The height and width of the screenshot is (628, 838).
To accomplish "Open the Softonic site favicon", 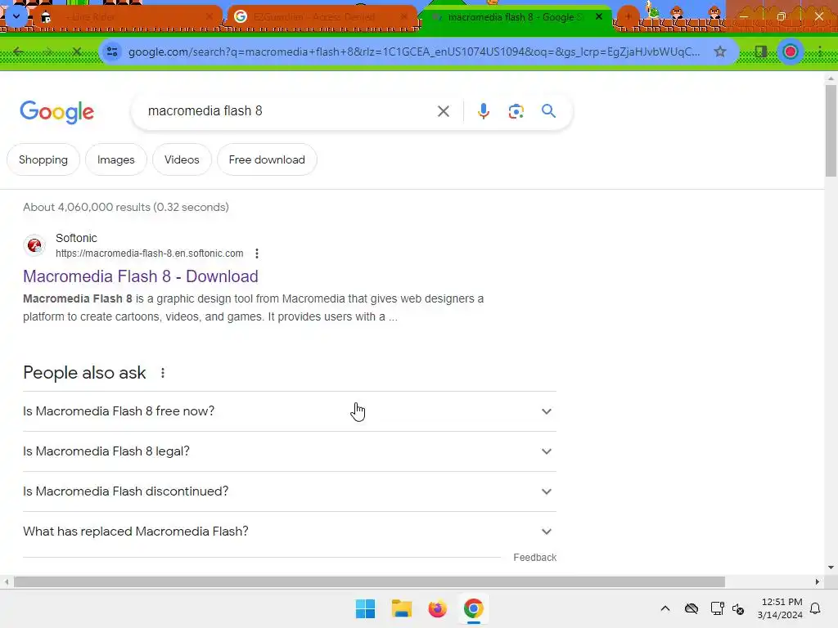I will coord(34,245).
